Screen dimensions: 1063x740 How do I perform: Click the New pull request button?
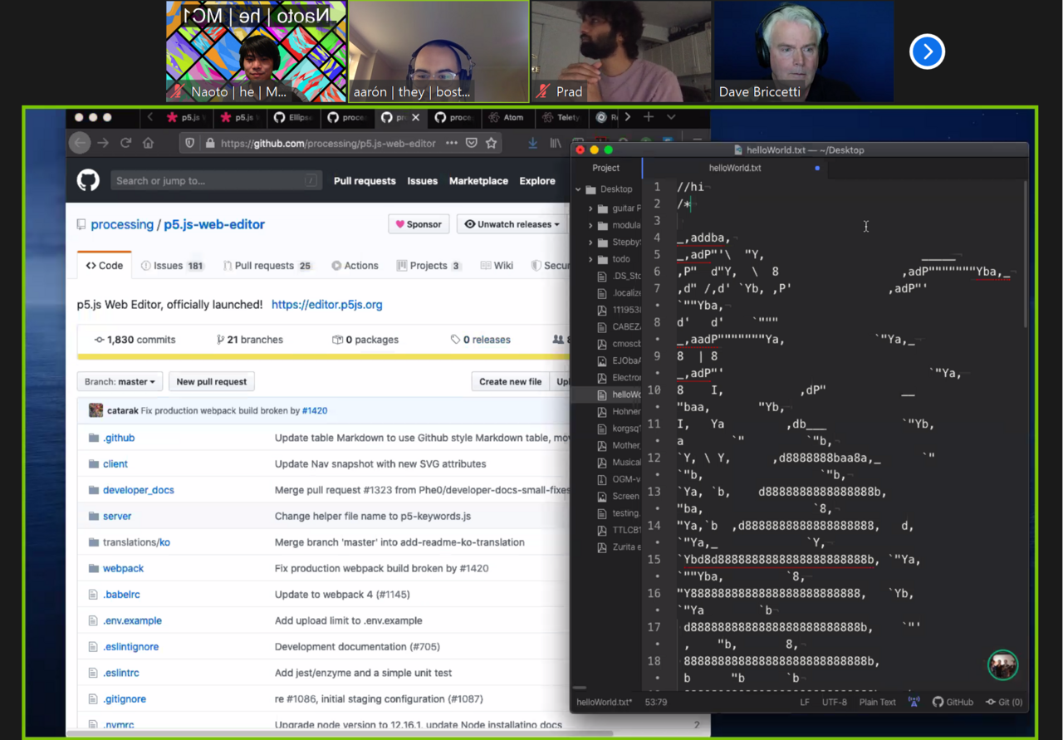click(211, 381)
